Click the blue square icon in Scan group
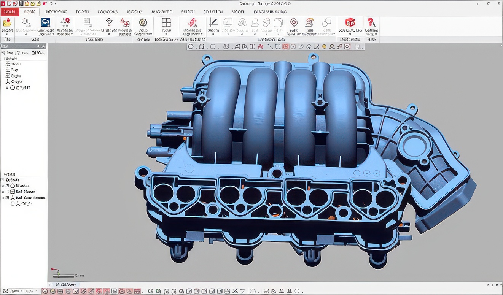The height and width of the screenshot is (295, 503). click(46, 22)
